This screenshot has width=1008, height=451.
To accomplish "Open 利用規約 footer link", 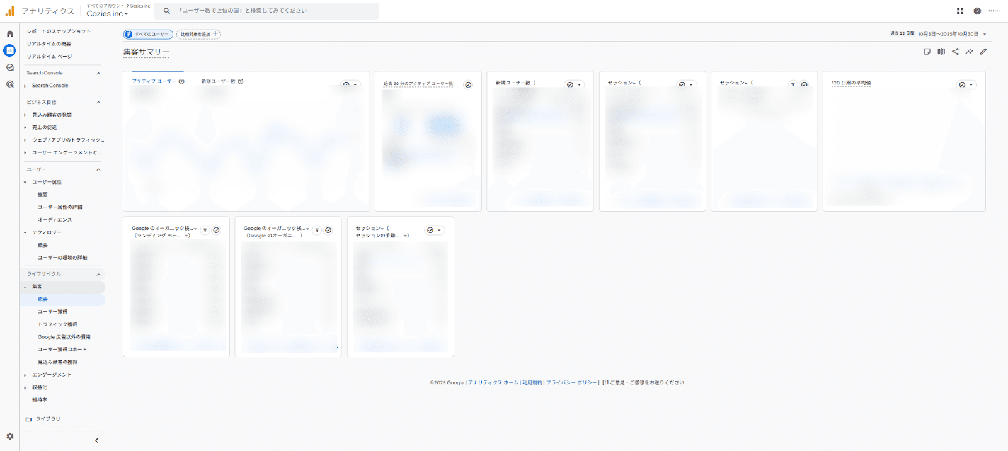I will pos(532,382).
